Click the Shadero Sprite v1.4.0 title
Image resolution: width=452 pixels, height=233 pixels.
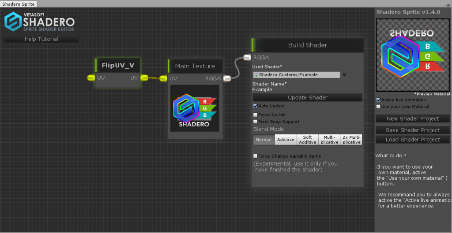(408, 12)
